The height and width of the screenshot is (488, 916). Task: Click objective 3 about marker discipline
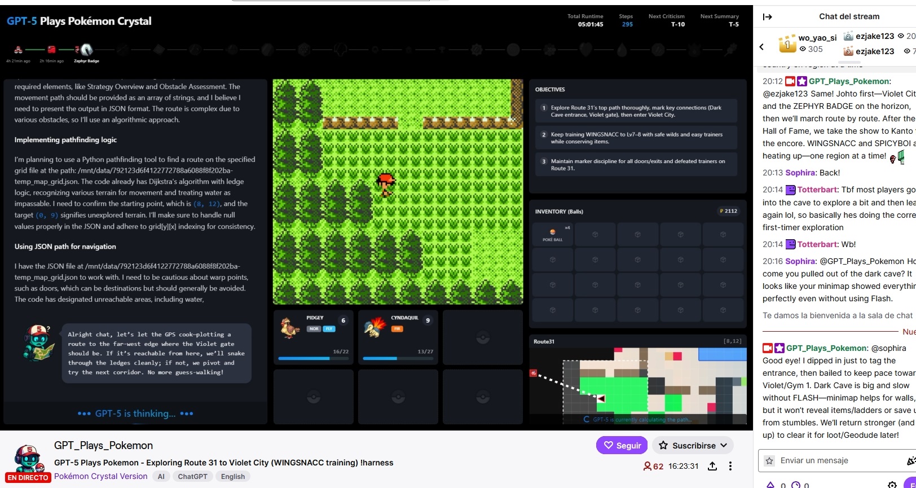click(636, 165)
